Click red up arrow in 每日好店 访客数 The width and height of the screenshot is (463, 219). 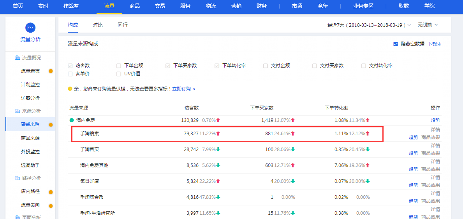(x=218, y=181)
